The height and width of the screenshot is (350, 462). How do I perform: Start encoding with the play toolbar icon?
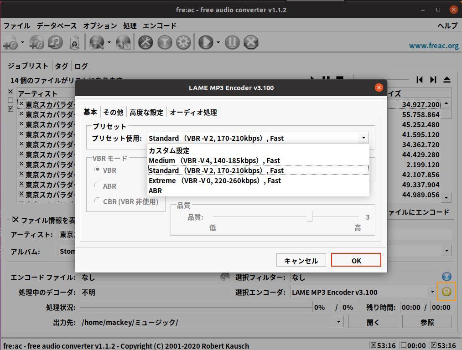pos(206,42)
